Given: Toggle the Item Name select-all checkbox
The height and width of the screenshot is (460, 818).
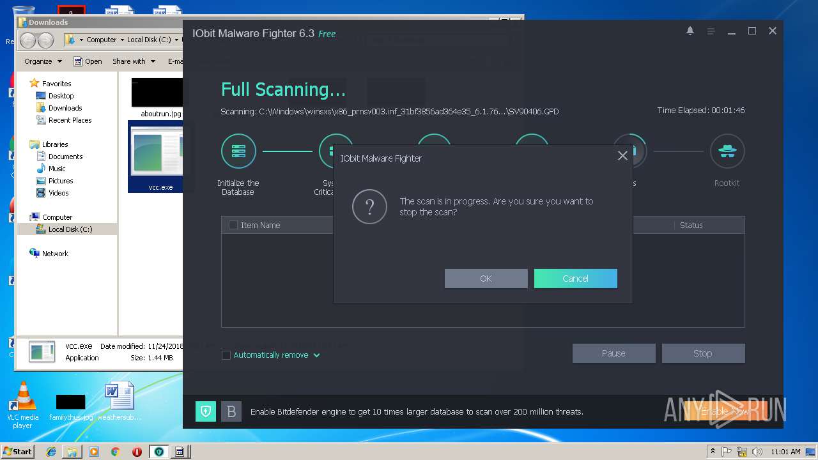Looking at the screenshot, I should (x=233, y=225).
